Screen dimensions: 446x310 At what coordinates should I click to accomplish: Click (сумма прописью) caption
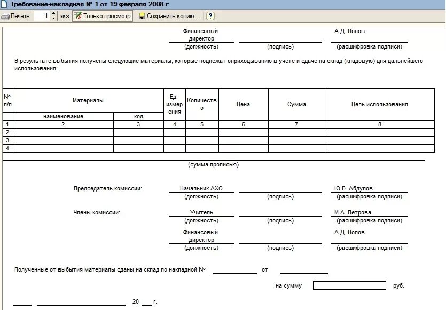(x=213, y=164)
